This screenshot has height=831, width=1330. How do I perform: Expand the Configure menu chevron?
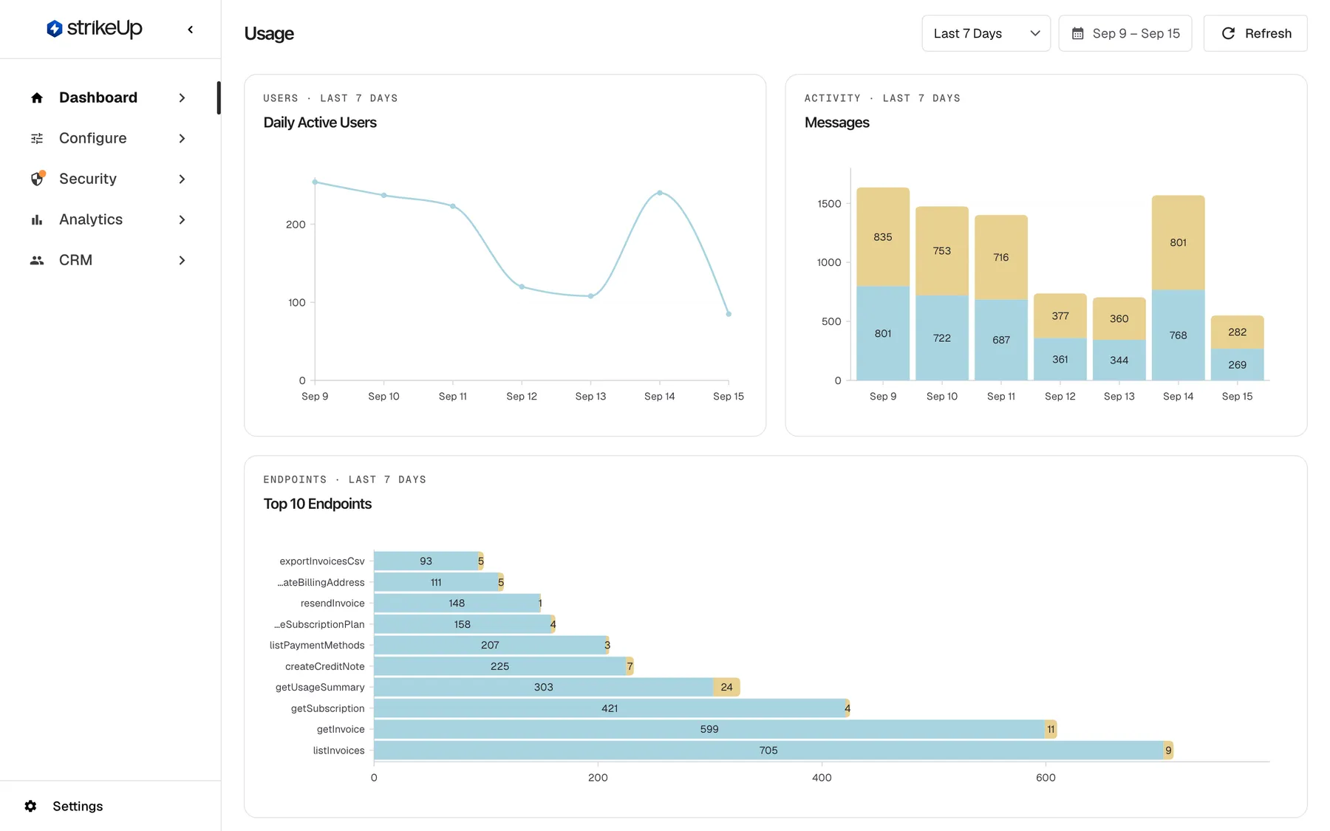click(x=182, y=138)
